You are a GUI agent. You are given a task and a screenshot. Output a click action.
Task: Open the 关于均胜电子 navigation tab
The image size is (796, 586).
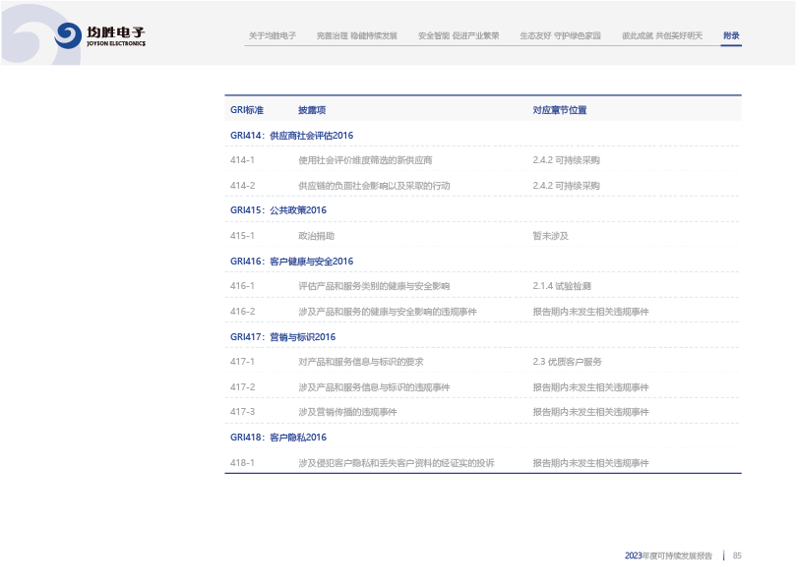273,35
